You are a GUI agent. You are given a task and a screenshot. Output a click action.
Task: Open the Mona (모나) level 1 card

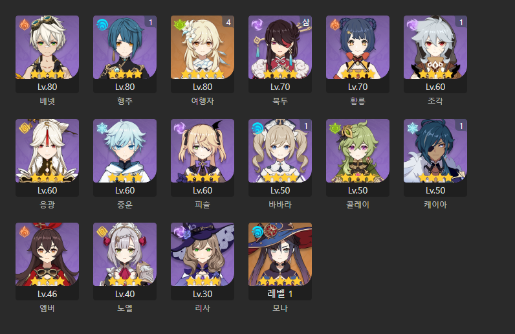(280, 262)
